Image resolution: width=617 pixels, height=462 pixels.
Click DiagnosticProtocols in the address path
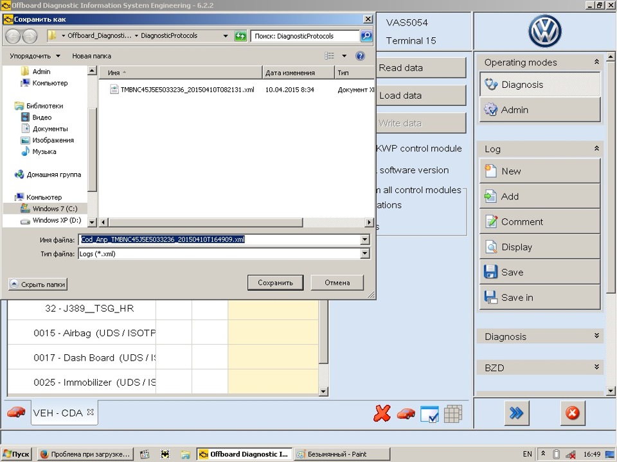[169, 36]
